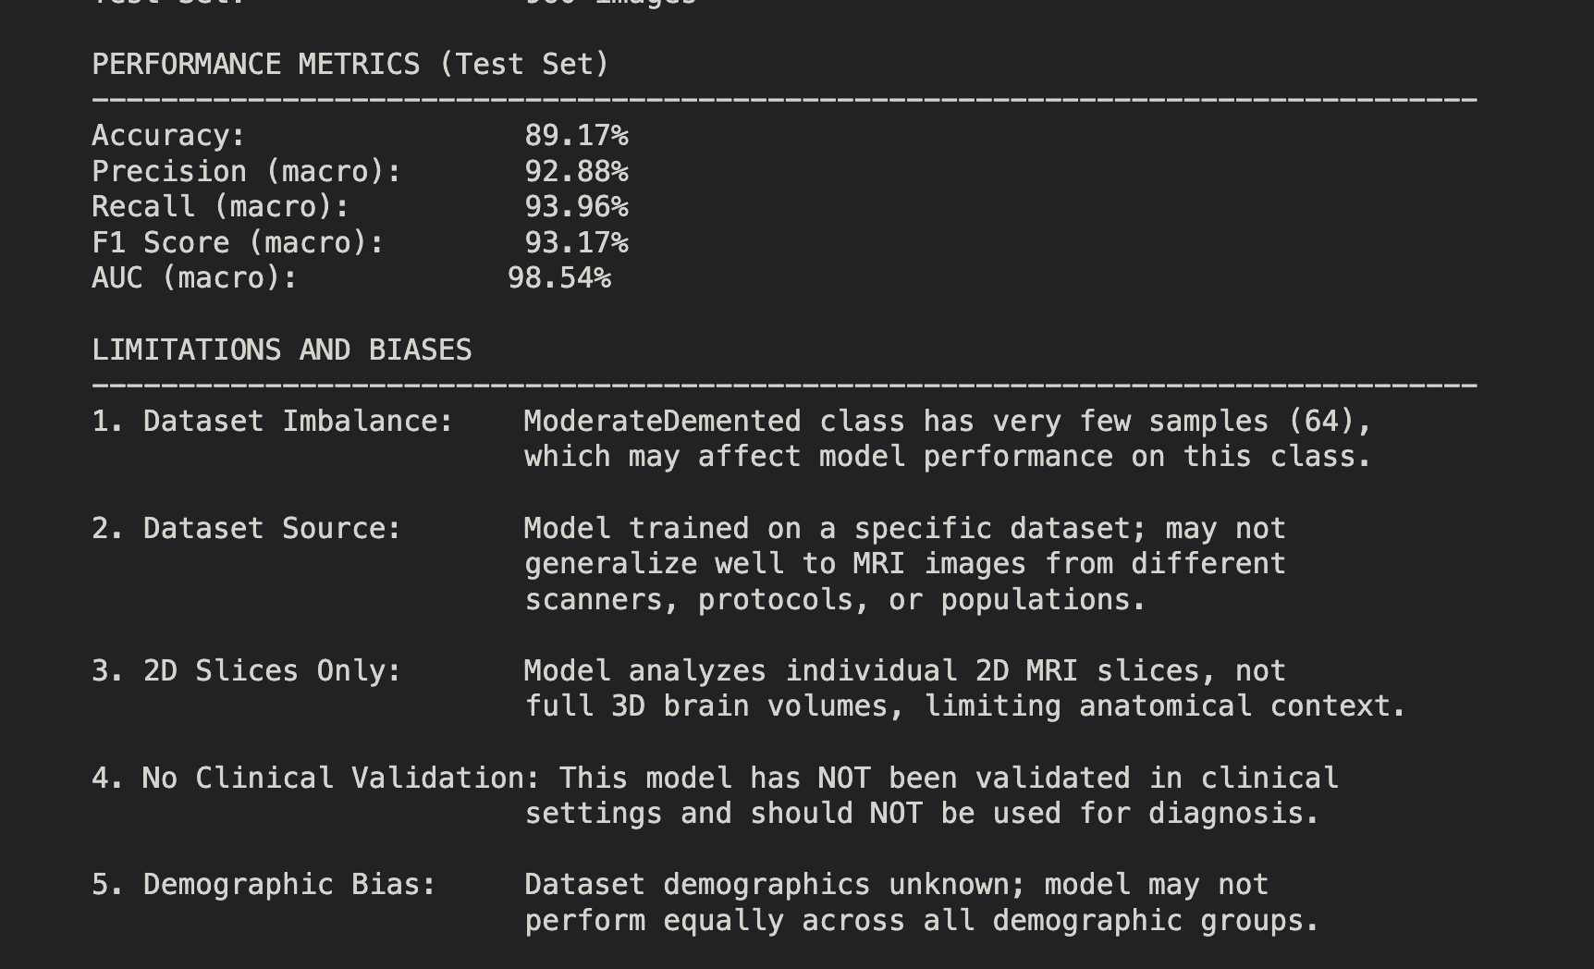Click the No Clinical Validation item label
Viewport: 1594px width, 969px height.
[315, 779]
